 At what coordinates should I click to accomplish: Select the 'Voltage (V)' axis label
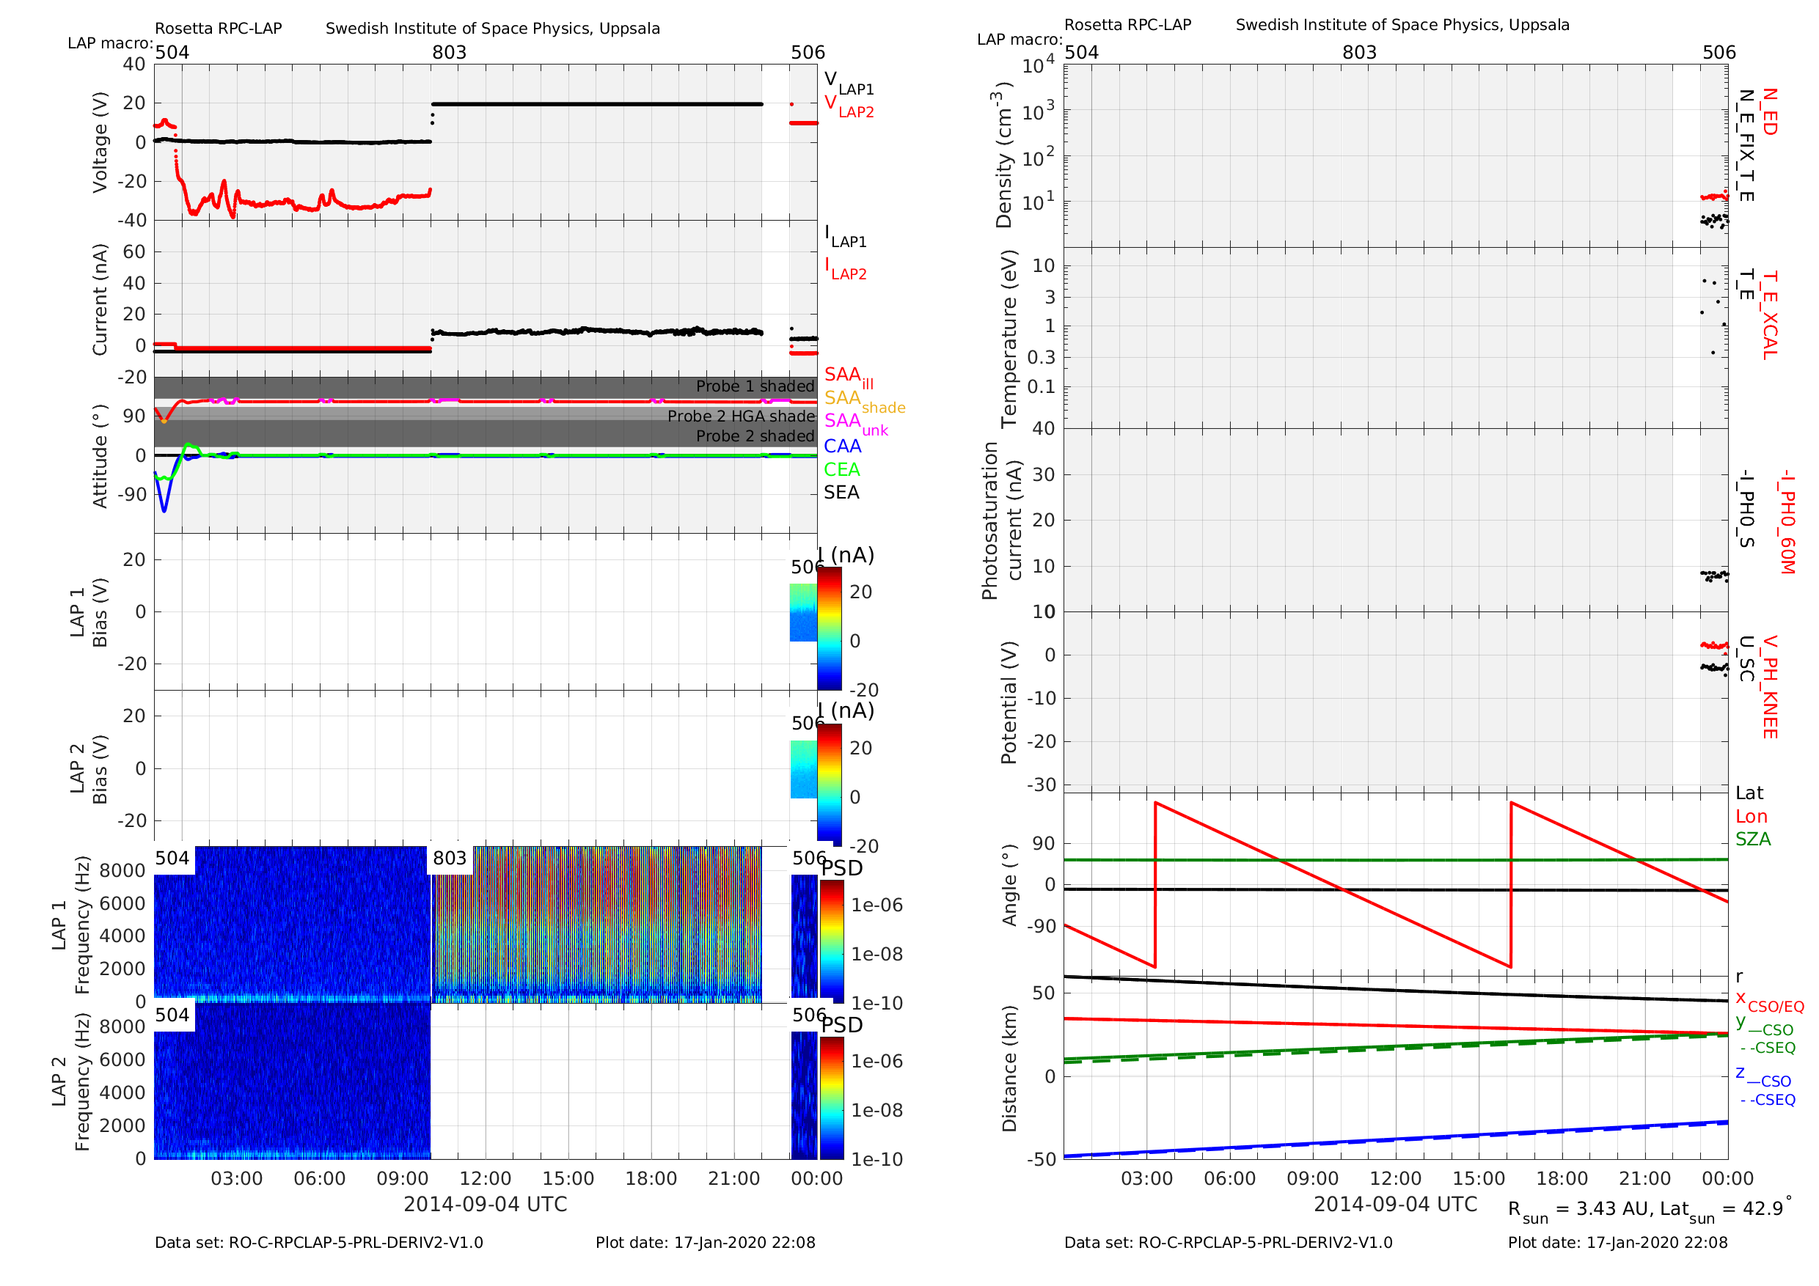tap(100, 142)
